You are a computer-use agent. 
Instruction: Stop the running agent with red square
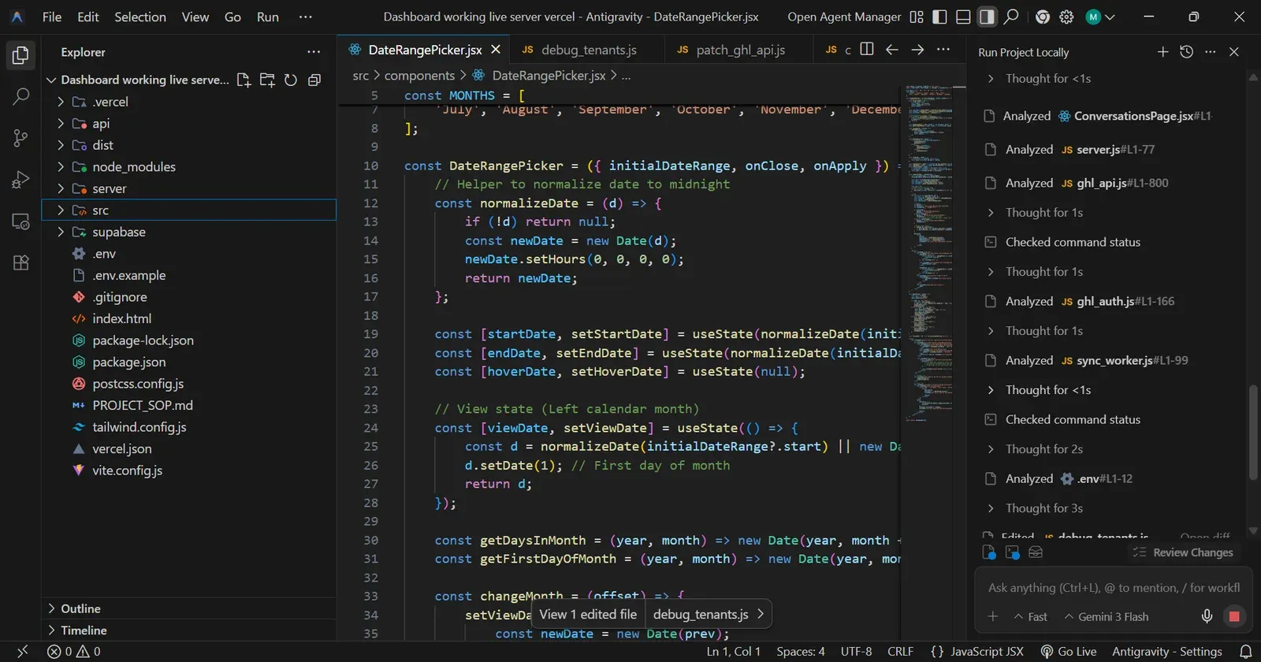(x=1234, y=616)
